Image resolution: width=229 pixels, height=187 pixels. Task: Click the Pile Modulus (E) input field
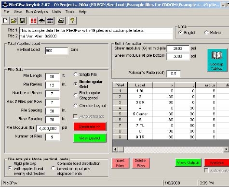coord(48,128)
